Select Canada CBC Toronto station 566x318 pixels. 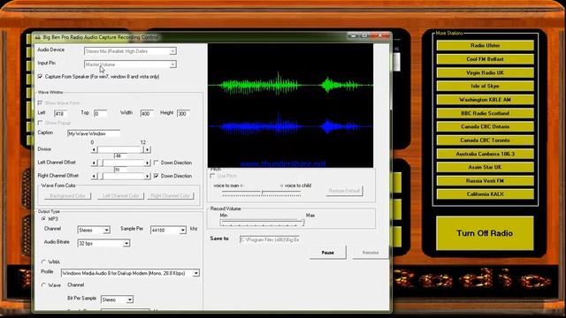pyautogui.click(x=486, y=140)
